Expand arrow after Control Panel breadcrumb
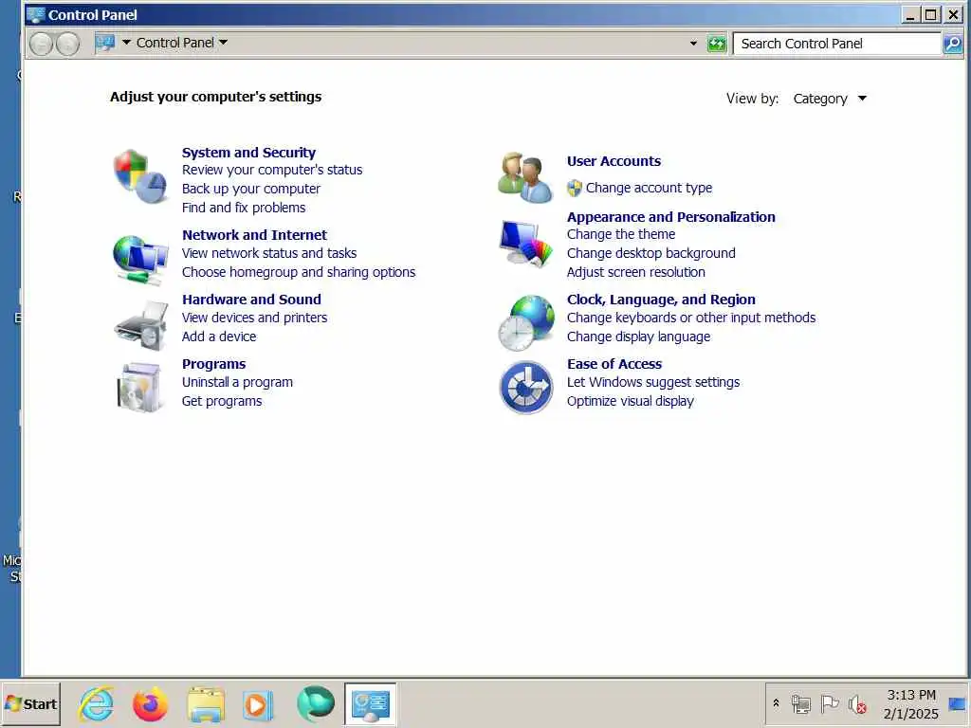This screenshot has width=971, height=728. tap(224, 43)
